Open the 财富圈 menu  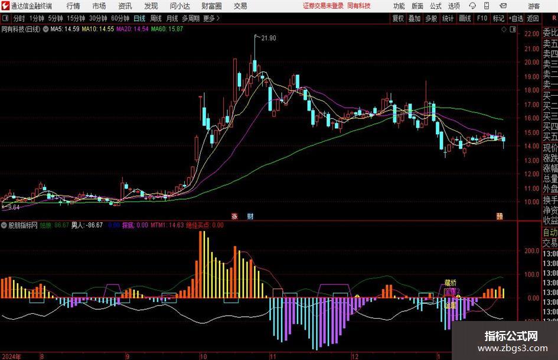(211, 6)
